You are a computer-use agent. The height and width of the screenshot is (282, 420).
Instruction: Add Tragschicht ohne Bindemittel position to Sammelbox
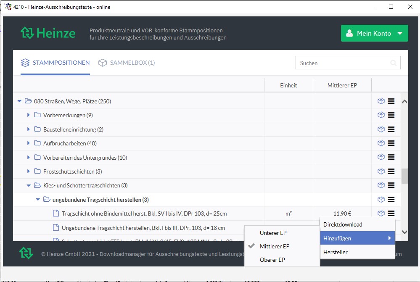tap(381, 213)
